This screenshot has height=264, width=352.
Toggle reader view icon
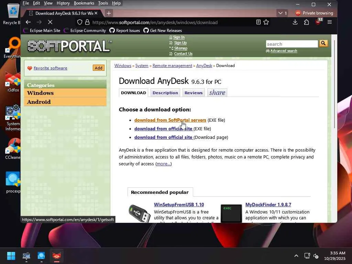point(258,22)
